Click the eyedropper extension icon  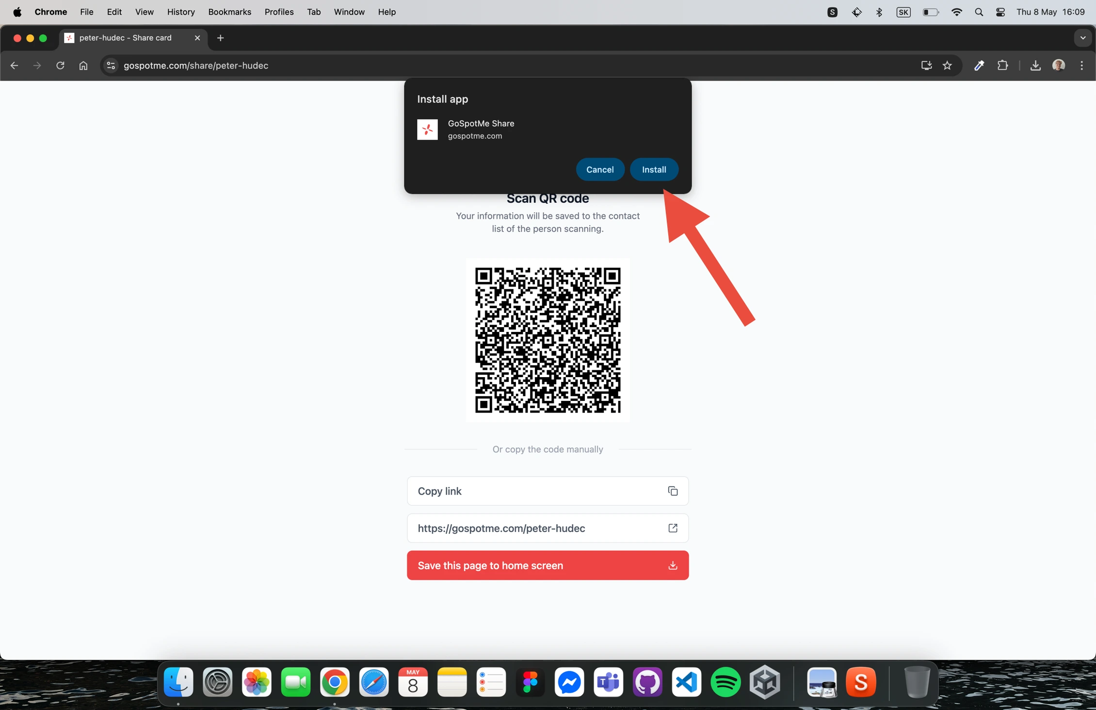tap(979, 66)
